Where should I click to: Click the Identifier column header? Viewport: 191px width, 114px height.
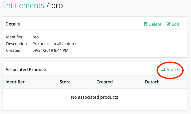coord(15,82)
